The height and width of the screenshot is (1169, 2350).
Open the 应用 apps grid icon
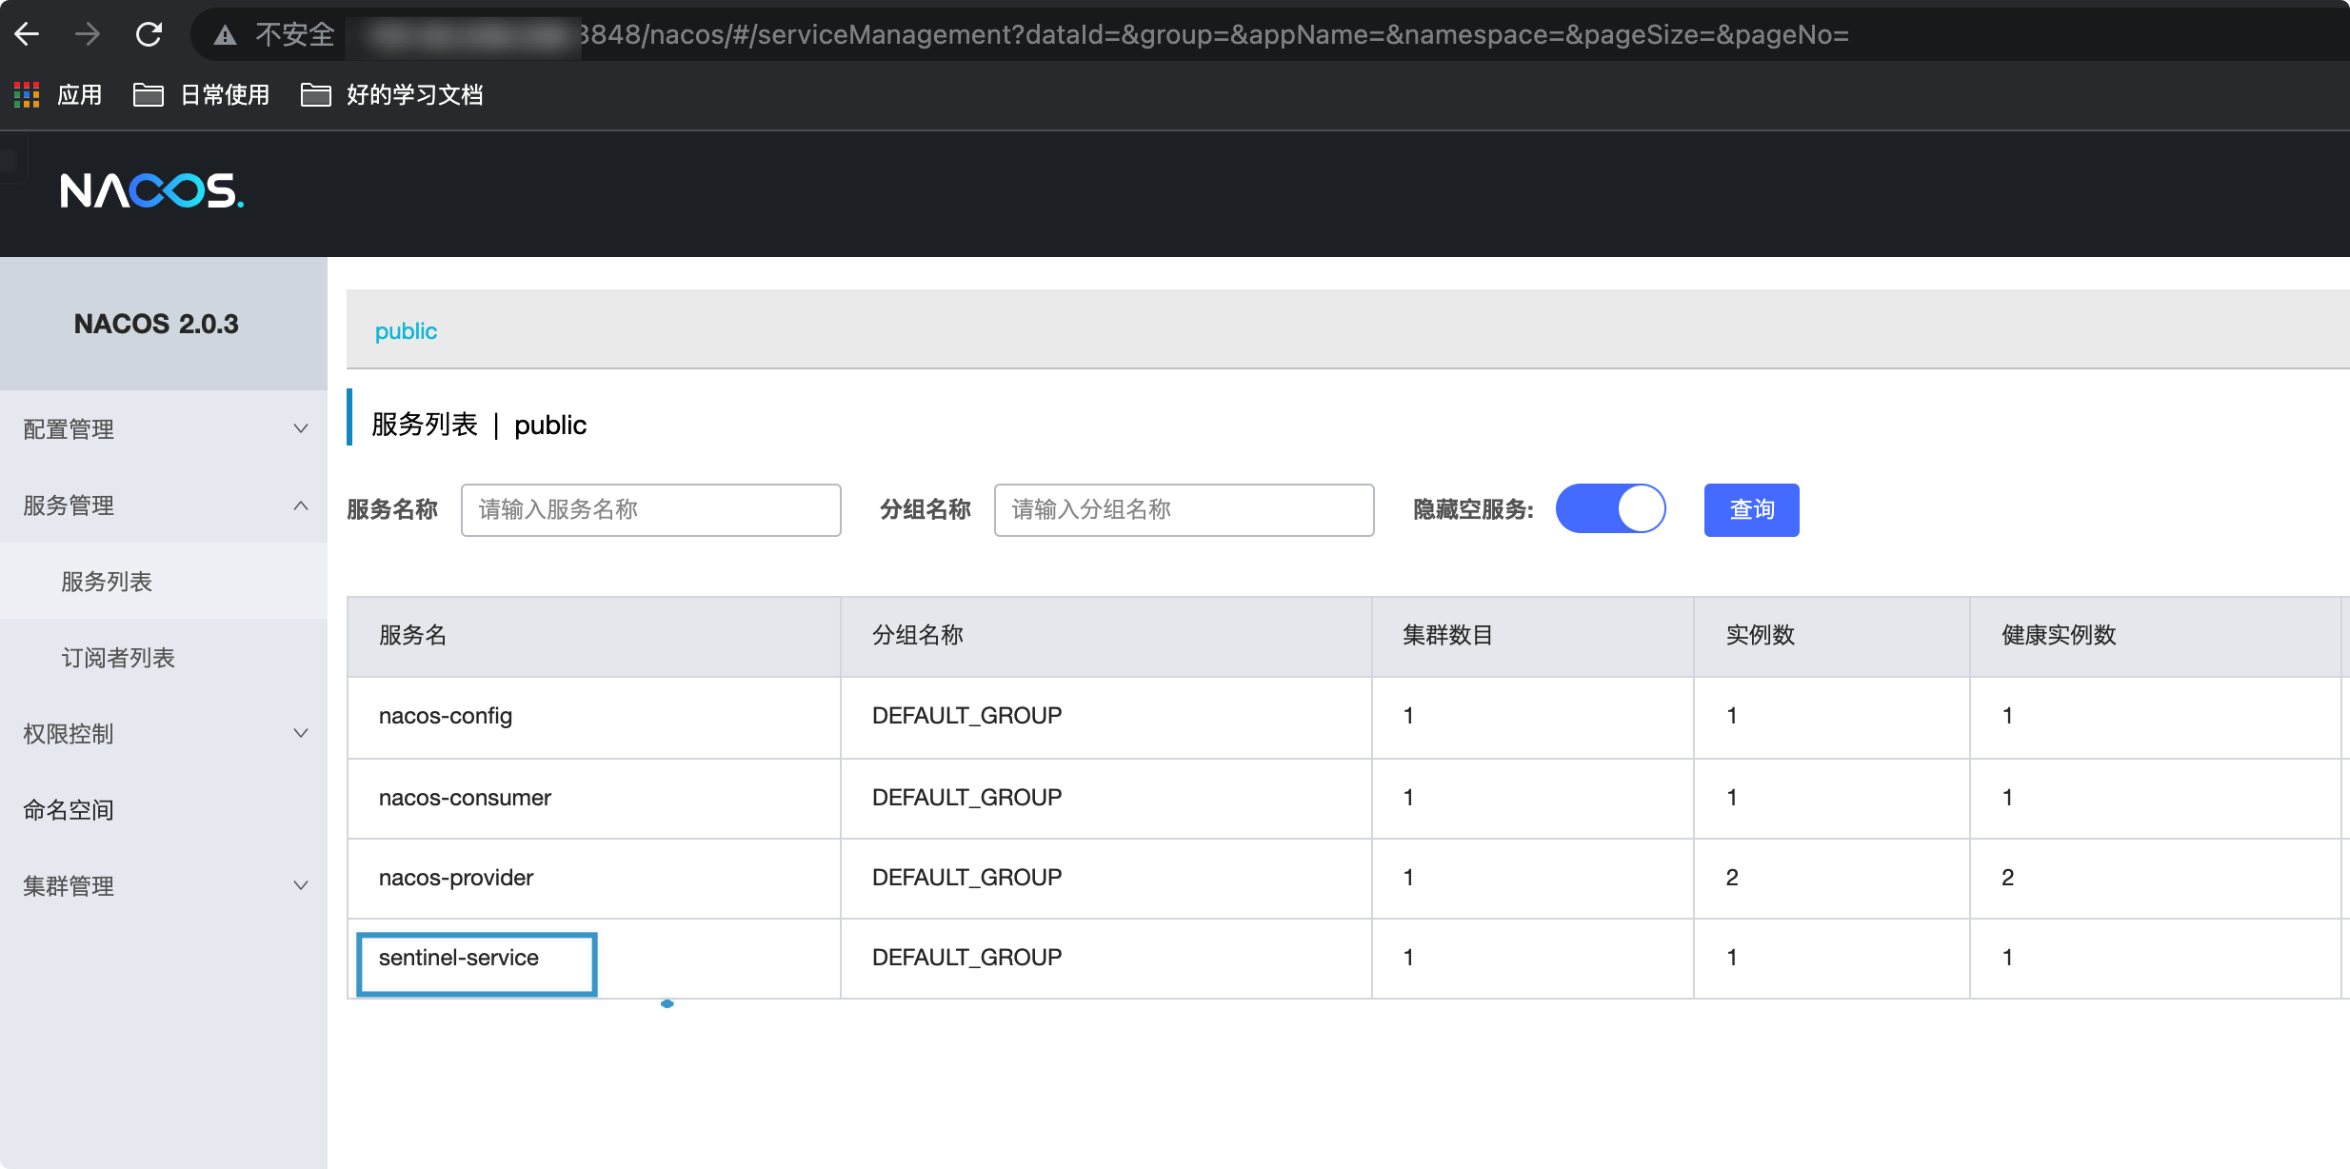pos(27,94)
